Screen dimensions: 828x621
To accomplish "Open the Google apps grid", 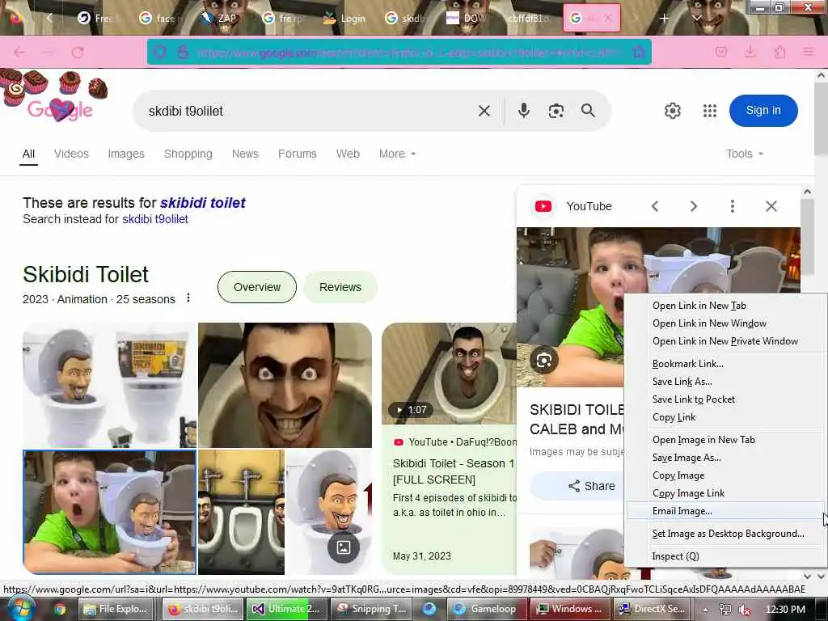I will click(710, 111).
